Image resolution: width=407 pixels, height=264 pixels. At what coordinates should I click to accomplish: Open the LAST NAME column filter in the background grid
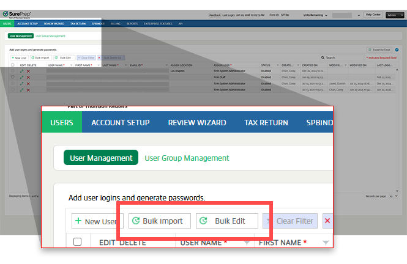[x=125, y=65]
